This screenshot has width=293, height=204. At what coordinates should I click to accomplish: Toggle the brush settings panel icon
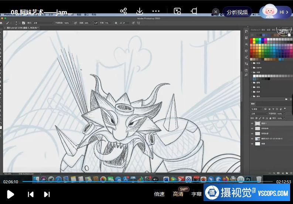click(24, 23)
